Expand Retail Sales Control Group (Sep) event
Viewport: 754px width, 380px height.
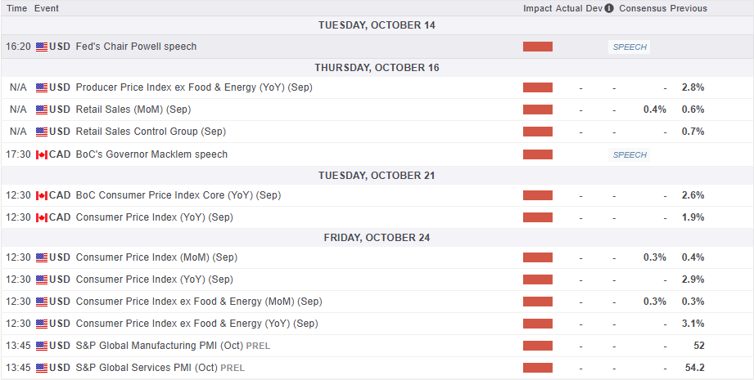tap(151, 132)
